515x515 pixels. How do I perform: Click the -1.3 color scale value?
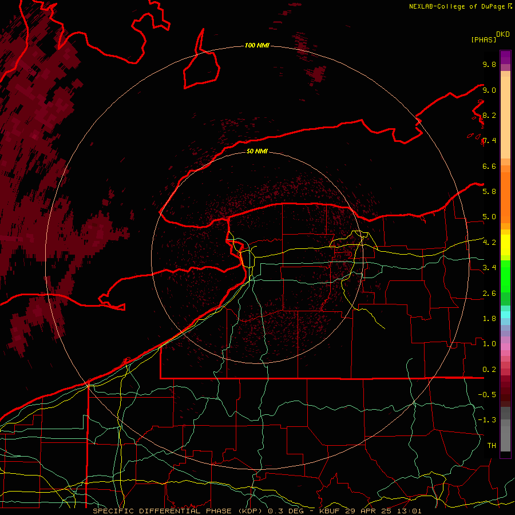point(487,420)
